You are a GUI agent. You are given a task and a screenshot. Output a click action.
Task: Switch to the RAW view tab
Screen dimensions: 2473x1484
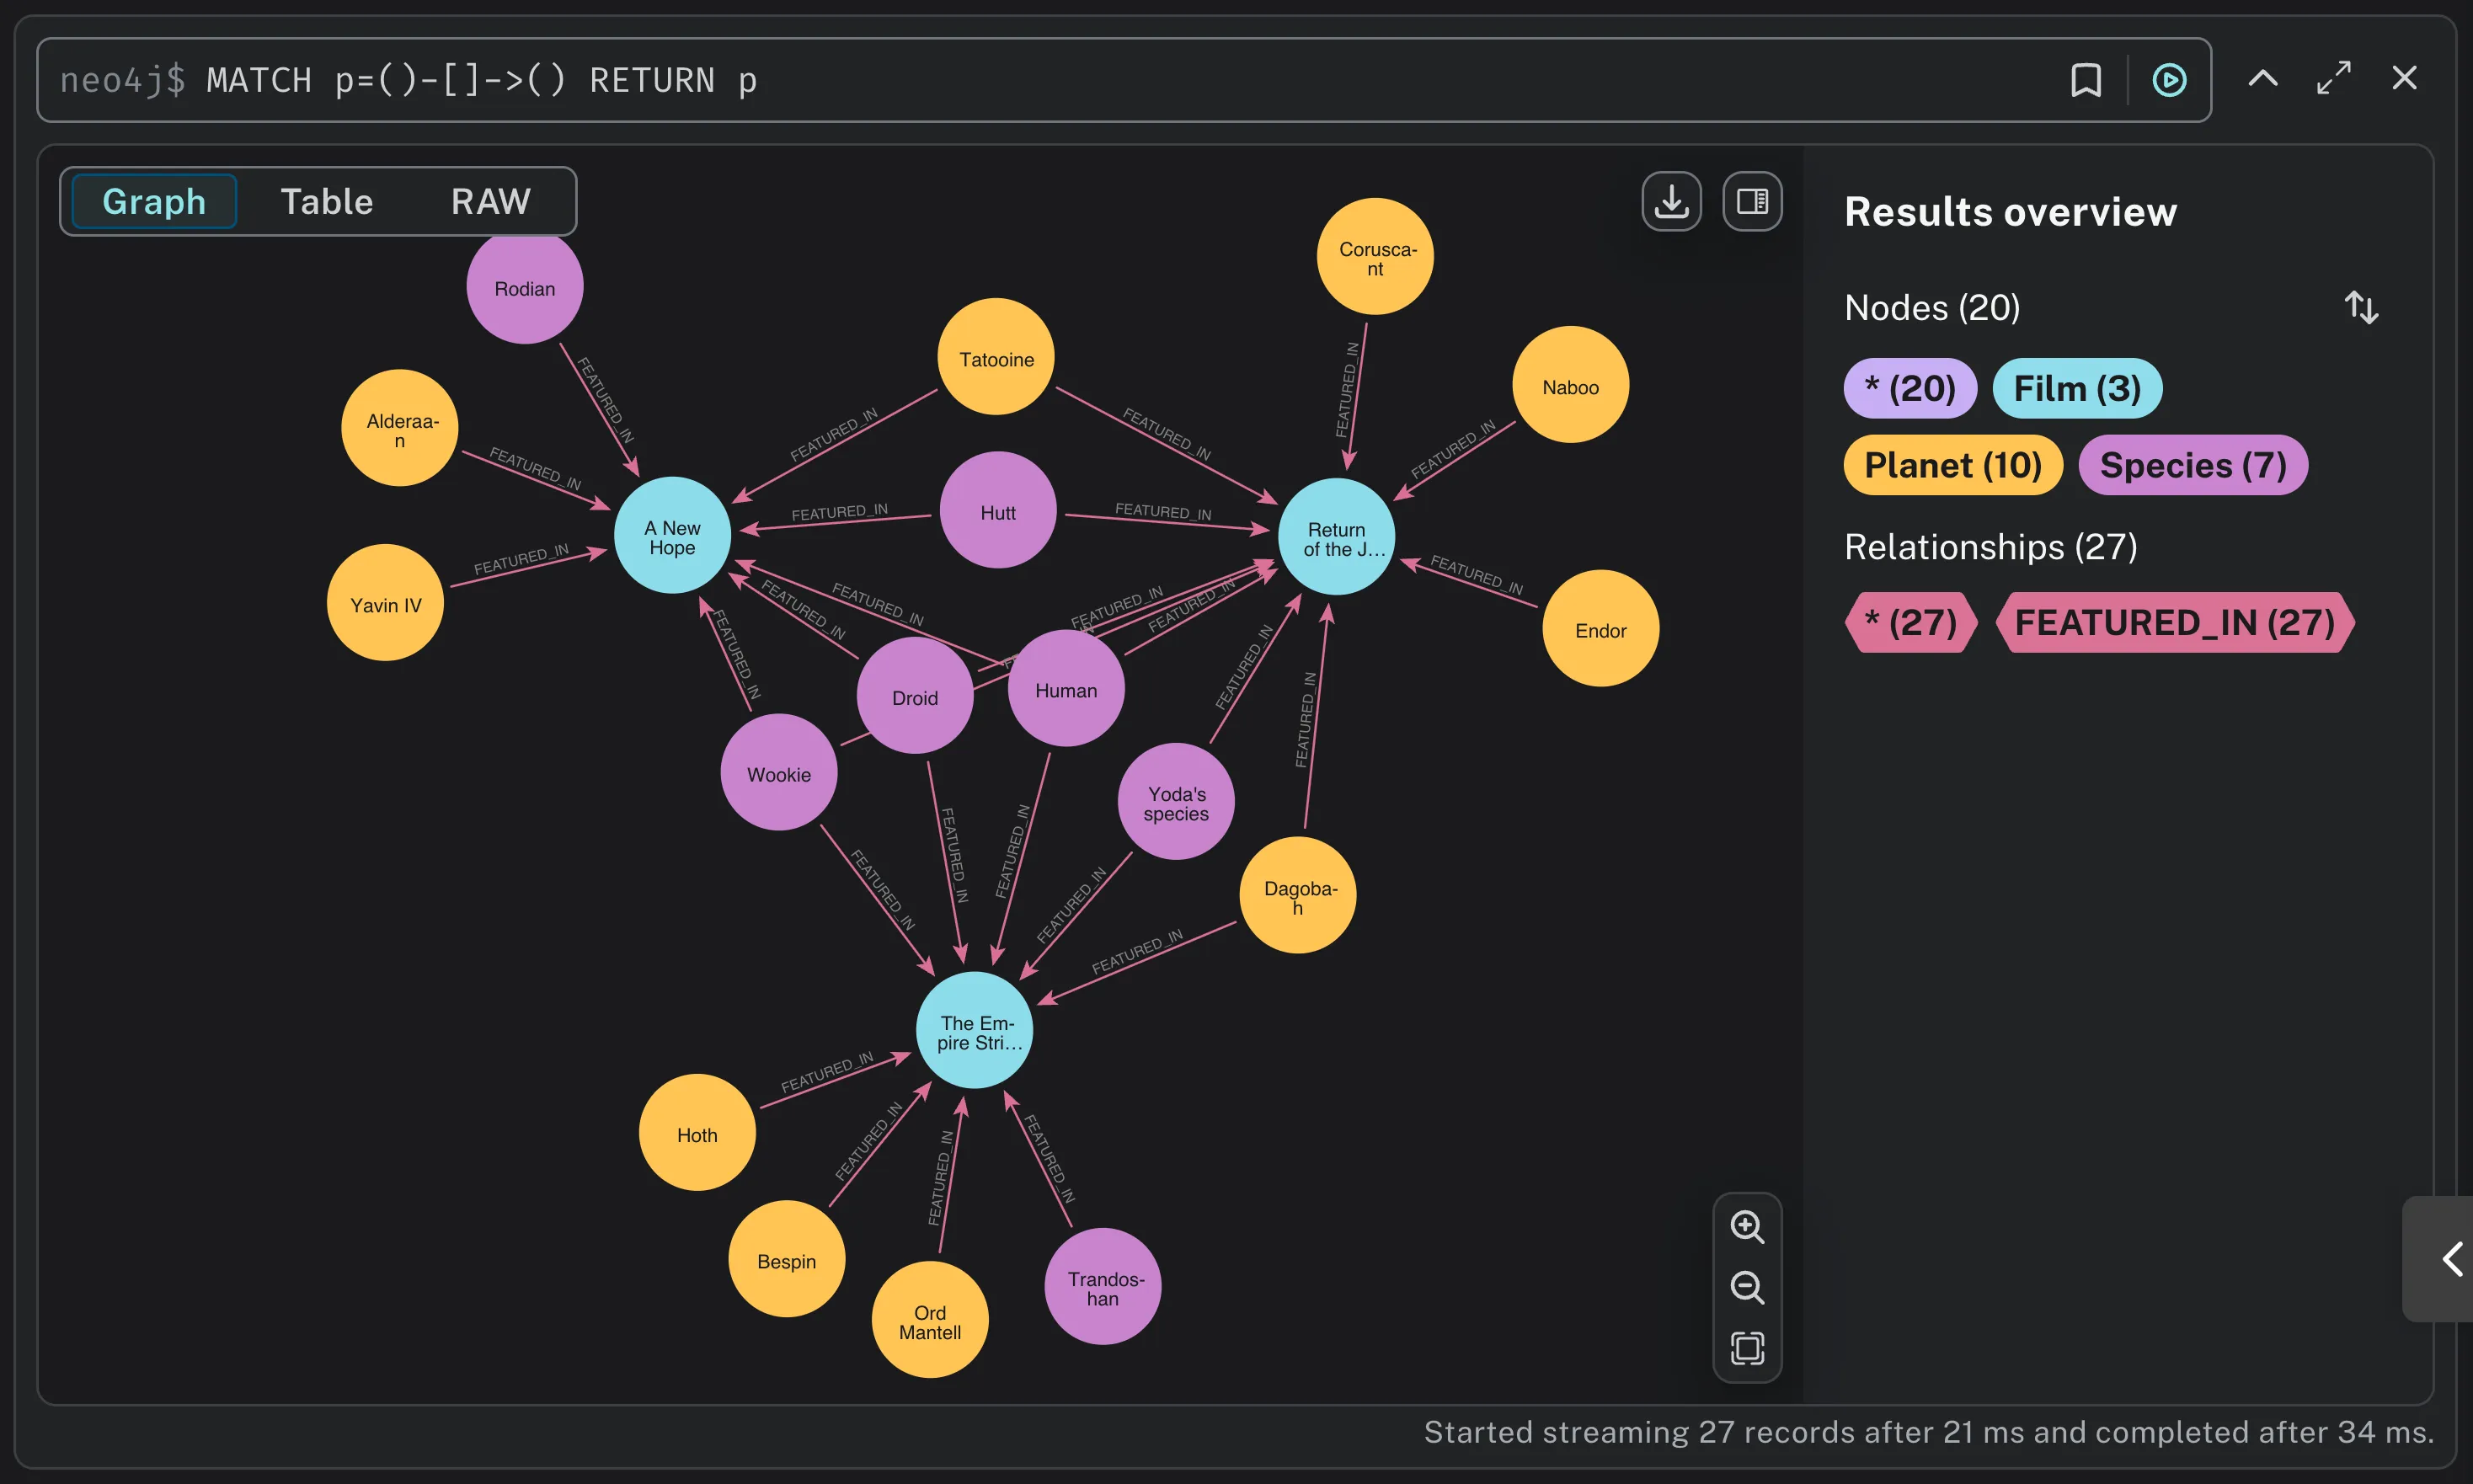[490, 201]
